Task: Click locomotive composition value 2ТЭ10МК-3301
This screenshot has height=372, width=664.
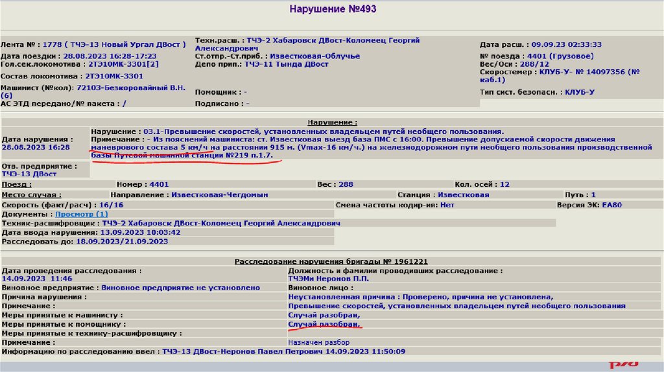Action: (x=114, y=76)
